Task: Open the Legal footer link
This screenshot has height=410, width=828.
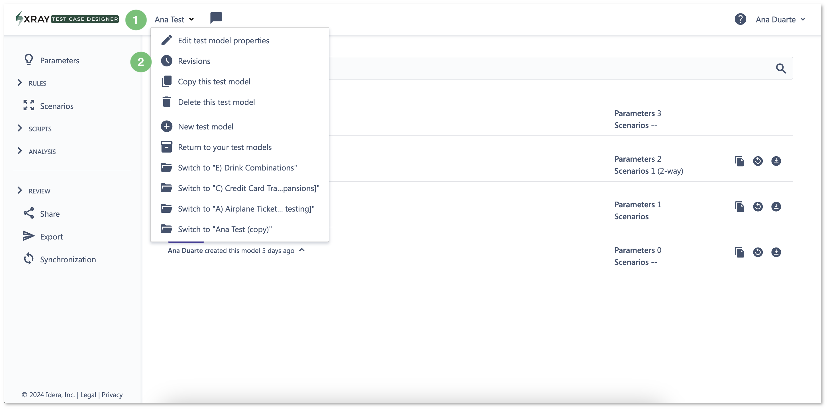Action: [88, 395]
